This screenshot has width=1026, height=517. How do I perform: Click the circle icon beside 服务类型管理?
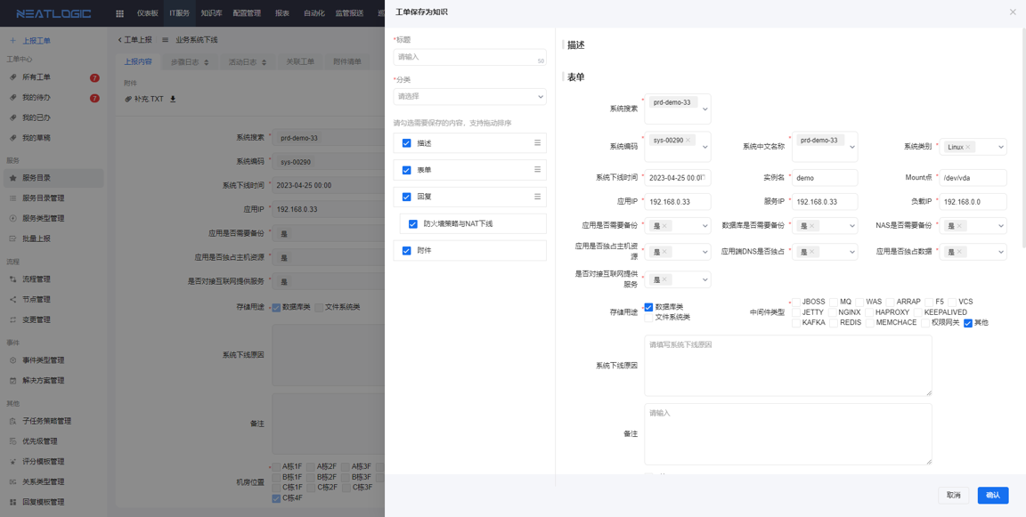click(12, 218)
